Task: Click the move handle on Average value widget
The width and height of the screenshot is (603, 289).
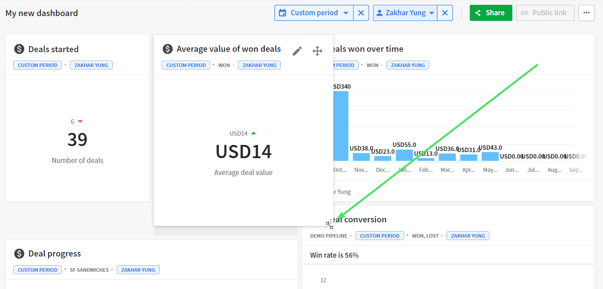Action: click(317, 51)
